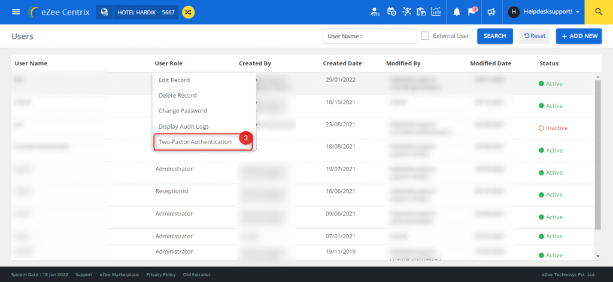Open the flag icon with badge 3
Screen dimensions: 613x282
point(472,12)
